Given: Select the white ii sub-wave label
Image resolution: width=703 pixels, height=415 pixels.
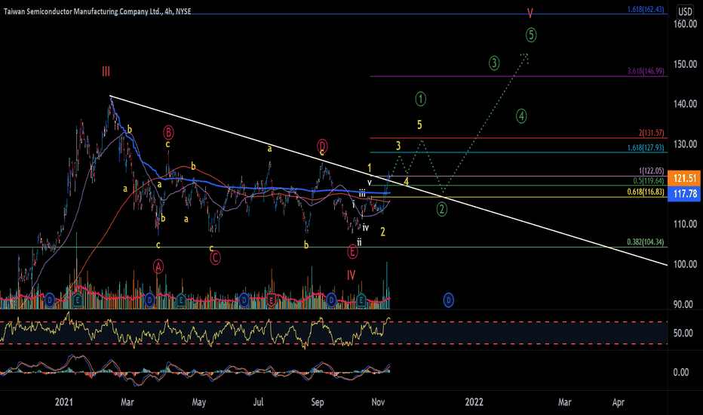Looking at the screenshot, I should point(359,243).
